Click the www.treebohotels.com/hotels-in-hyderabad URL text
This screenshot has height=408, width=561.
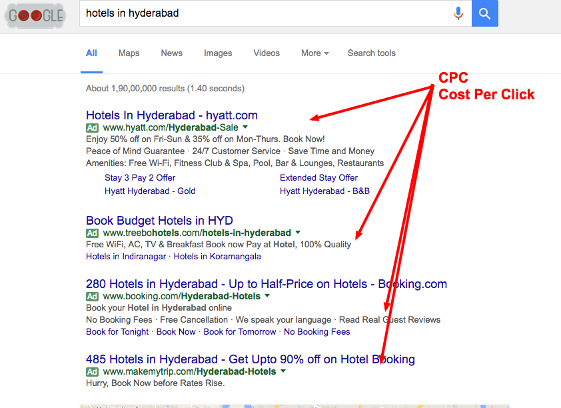pyautogui.click(x=197, y=233)
